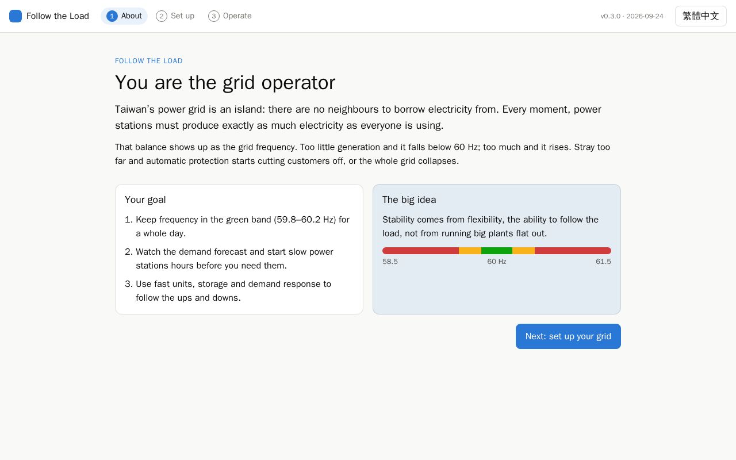
Task: Click the blue Follow the Load logo square
Action: pos(16,16)
